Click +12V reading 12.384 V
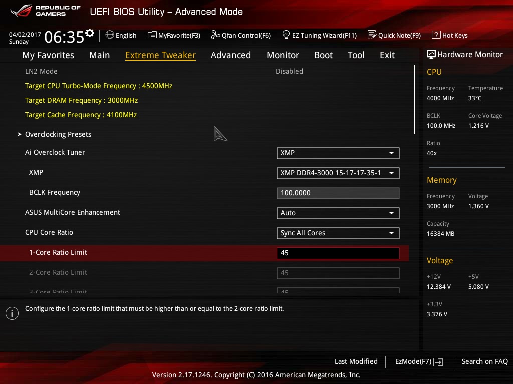 [x=438, y=286]
